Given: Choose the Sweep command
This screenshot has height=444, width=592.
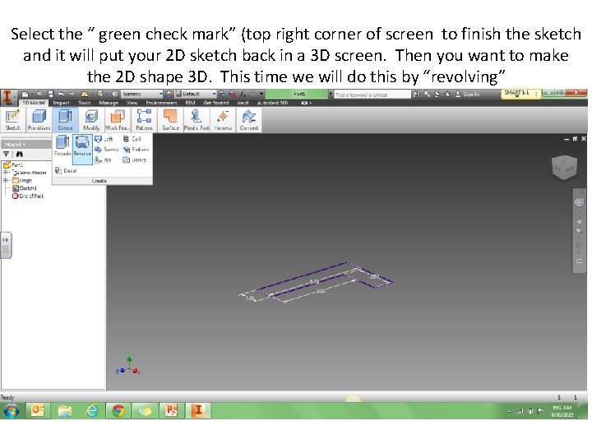Looking at the screenshot, I should pyautogui.click(x=106, y=150).
